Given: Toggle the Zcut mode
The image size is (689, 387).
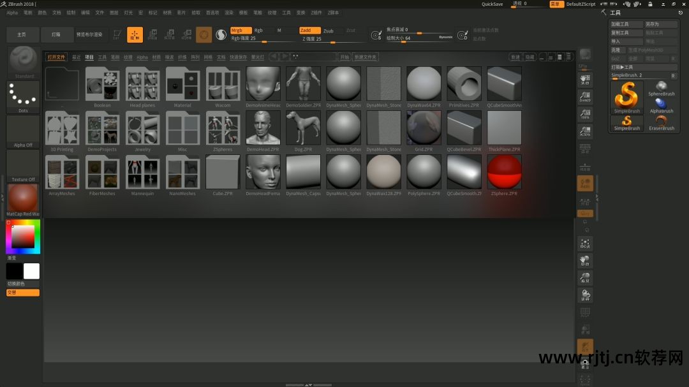Looking at the screenshot, I should click(351, 31).
